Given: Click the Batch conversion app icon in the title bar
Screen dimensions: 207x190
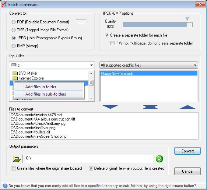Looking at the screenshot, I should (x=4, y=5).
